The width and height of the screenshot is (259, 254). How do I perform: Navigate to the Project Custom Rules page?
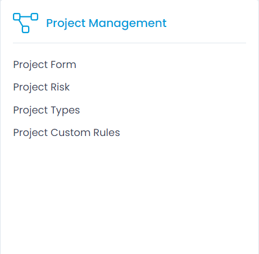[x=66, y=133]
